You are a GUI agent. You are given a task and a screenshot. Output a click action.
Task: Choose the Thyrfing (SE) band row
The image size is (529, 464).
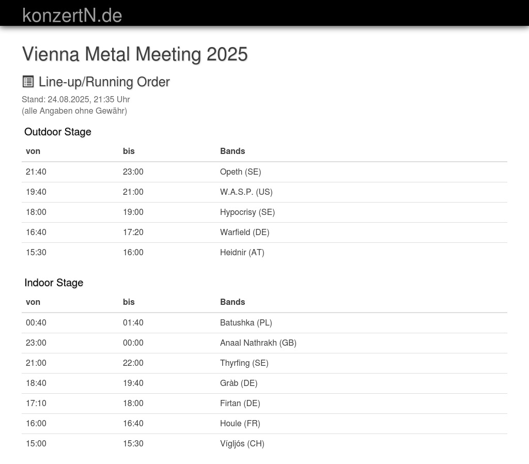(x=244, y=363)
